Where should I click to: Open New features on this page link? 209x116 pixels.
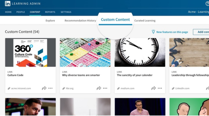[x=172, y=32]
